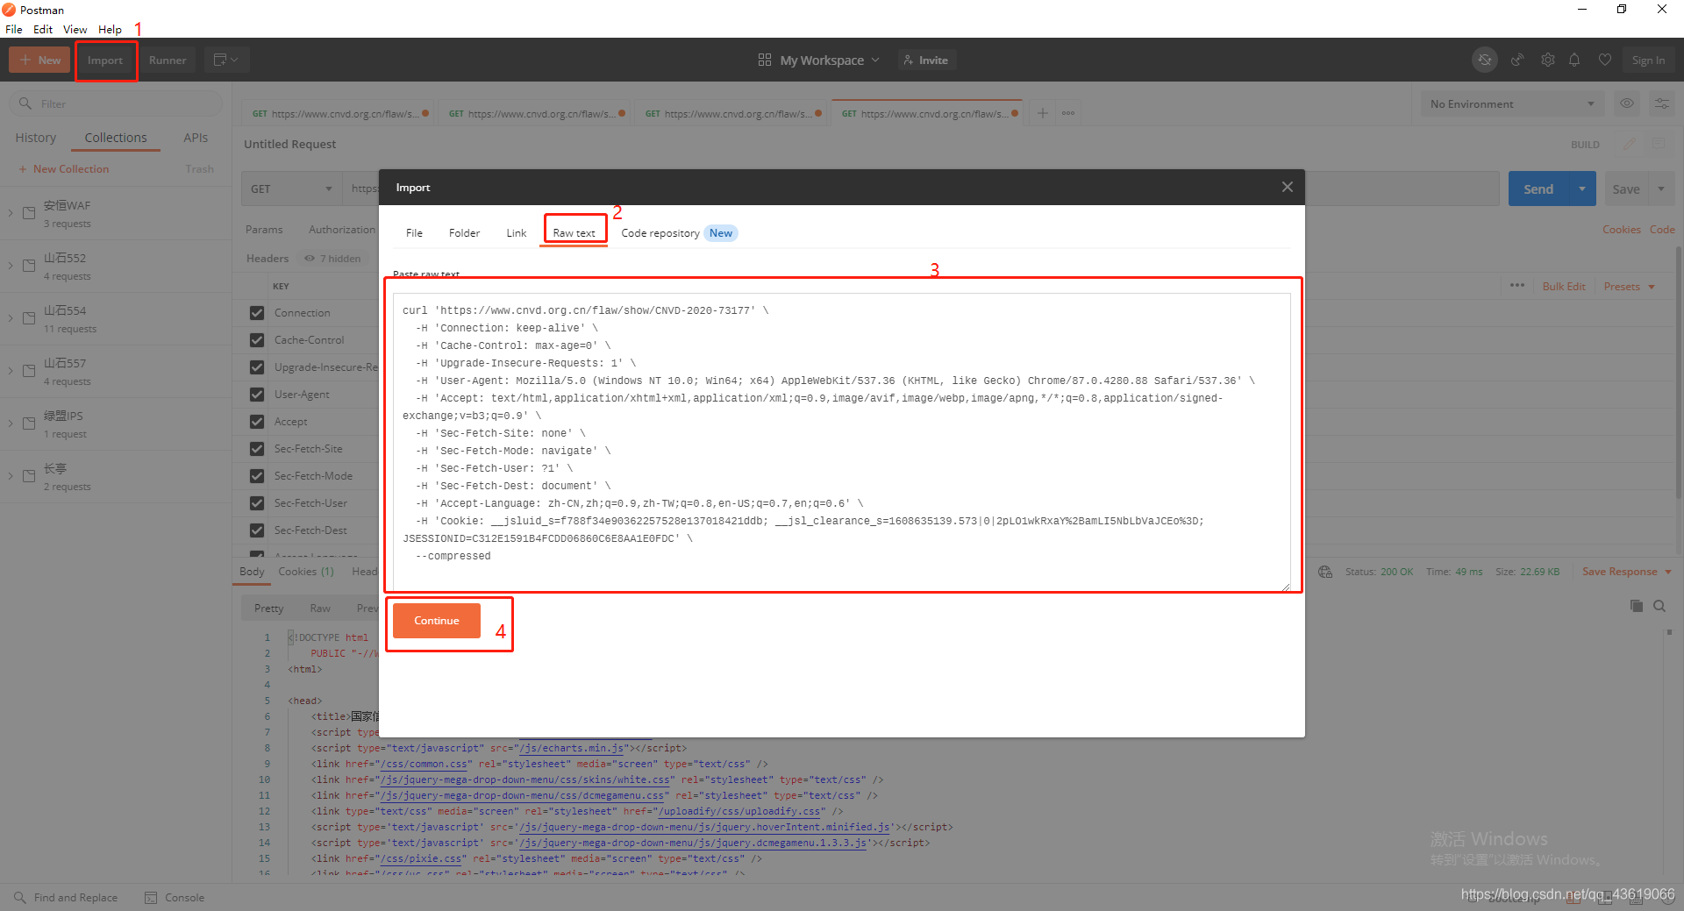This screenshot has height=911, width=1684.
Task: Open the Trash link in the sidebar
Action: [199, 168]
